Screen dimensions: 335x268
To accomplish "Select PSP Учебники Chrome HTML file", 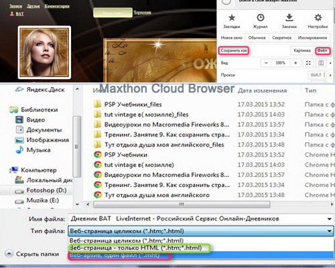I will [121, 155].
